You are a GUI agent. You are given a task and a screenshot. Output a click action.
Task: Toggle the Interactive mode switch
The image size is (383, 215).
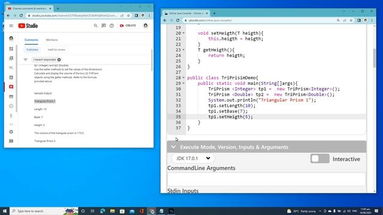(320, 159)
